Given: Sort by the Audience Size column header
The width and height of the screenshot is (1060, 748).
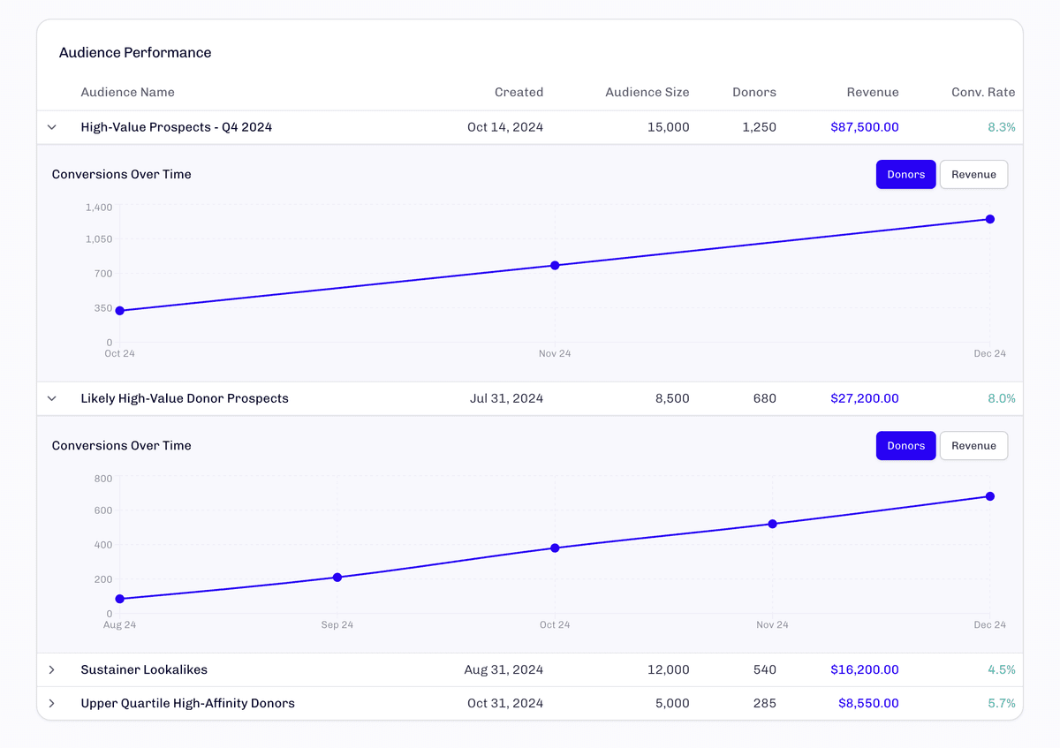Looking at the screenshot, I should [647, 92].
